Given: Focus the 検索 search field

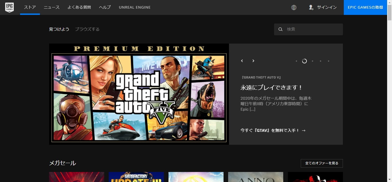Looking at the screenshot, I should click(x=308, y=29).
